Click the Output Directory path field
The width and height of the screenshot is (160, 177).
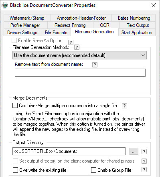[69, 151]
